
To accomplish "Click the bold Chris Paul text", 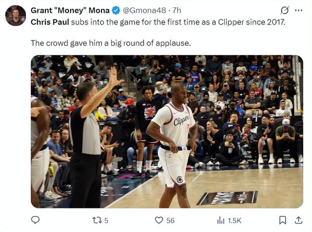I will pos(50,22).
